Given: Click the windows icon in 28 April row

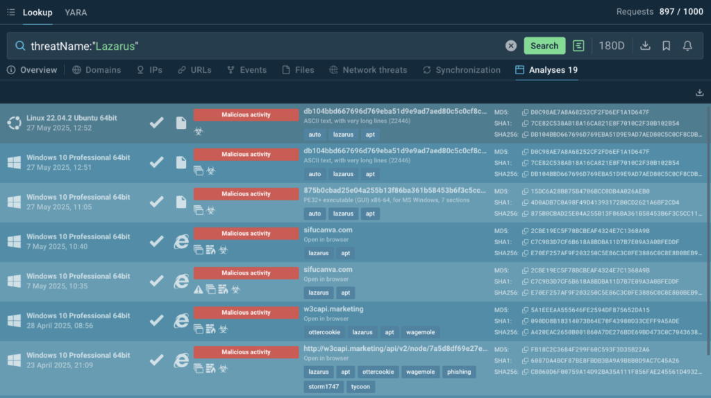Looking at the screenshot, I should coord(14,320).
